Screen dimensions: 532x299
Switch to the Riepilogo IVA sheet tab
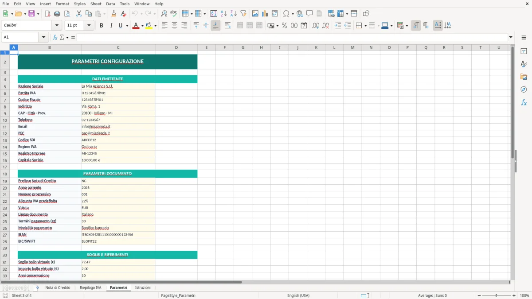(x=90, y=288)
